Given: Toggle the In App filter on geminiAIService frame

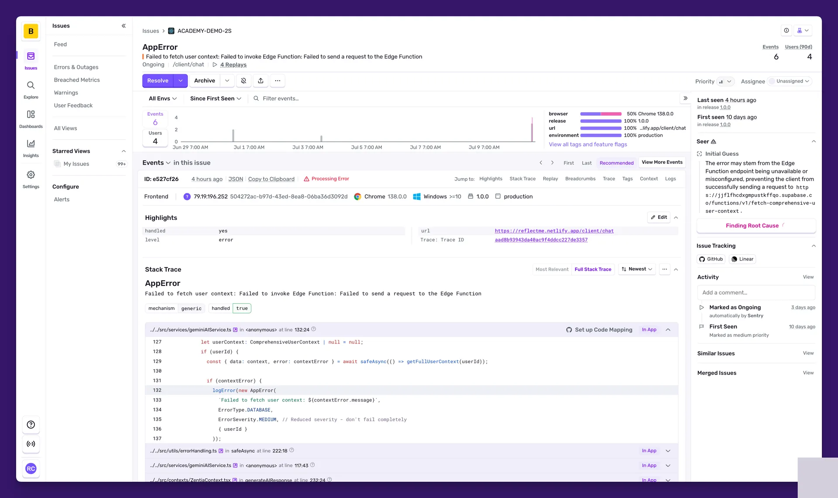Looking at the screenshot, I should pos(649,330).
